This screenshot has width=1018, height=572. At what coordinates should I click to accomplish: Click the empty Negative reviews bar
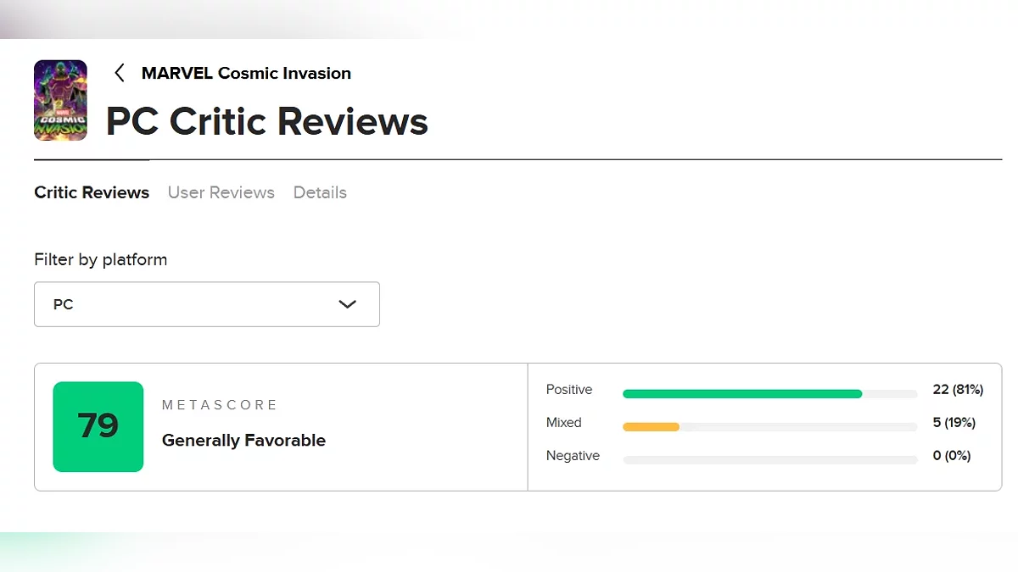pyautogui.click(x=769, y=460)
